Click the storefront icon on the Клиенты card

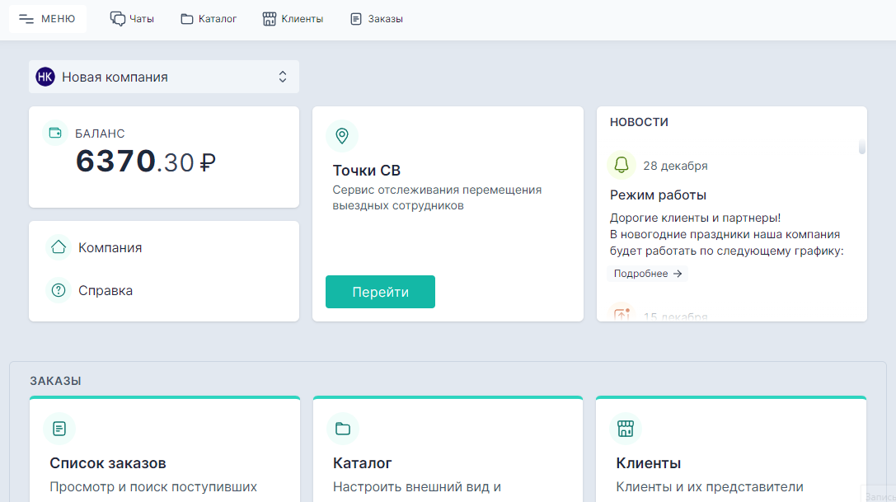[626, 428]
